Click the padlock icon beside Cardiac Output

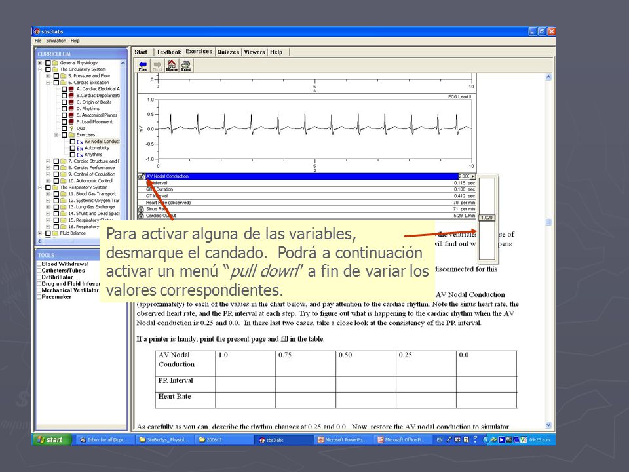tap(141, 216)
